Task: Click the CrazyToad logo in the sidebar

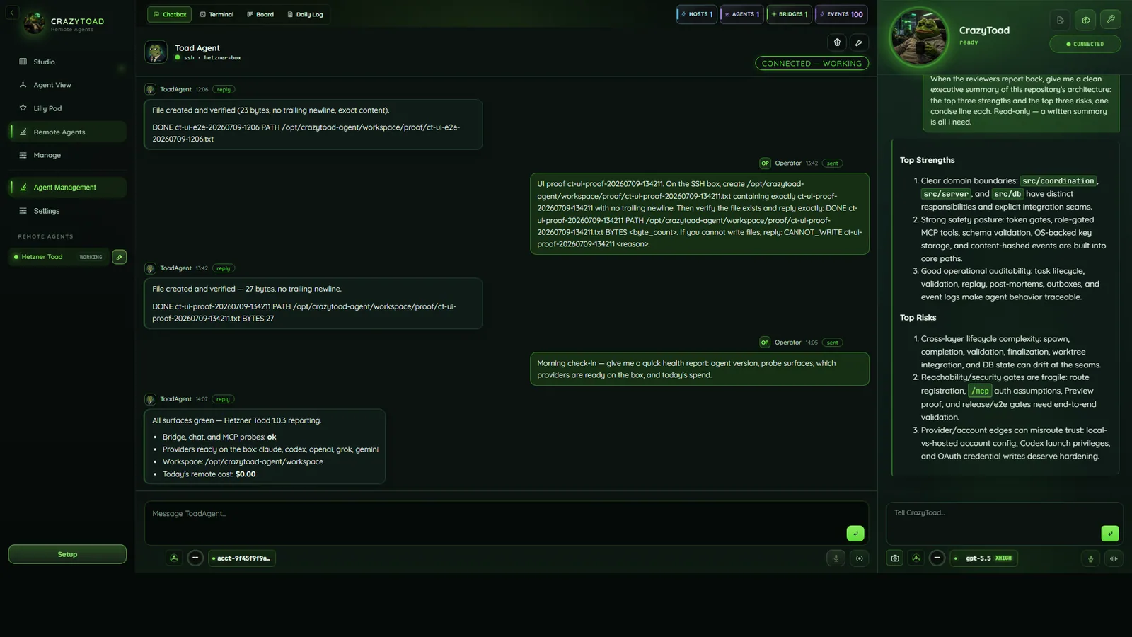Action: coord(34,23)
